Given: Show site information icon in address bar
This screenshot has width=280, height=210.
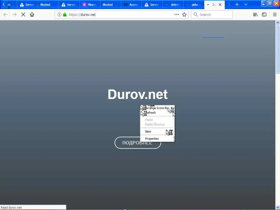Looking at the screenshot, I should [59, 14].
